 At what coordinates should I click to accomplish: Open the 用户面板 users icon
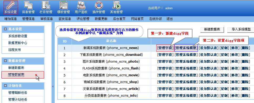[81, 7]
